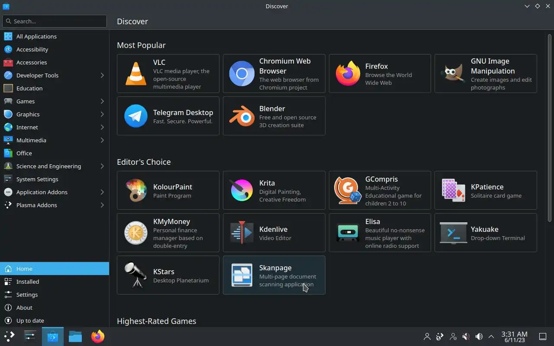
Task: Show hidden system tray icons arrow
Action: click(491, 336)
